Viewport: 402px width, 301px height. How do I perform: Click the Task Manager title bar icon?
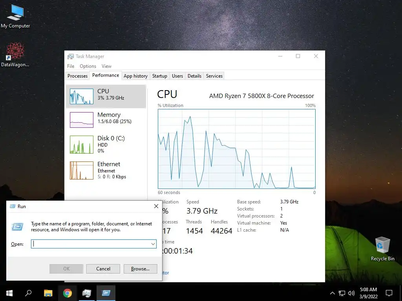[71, 56]
